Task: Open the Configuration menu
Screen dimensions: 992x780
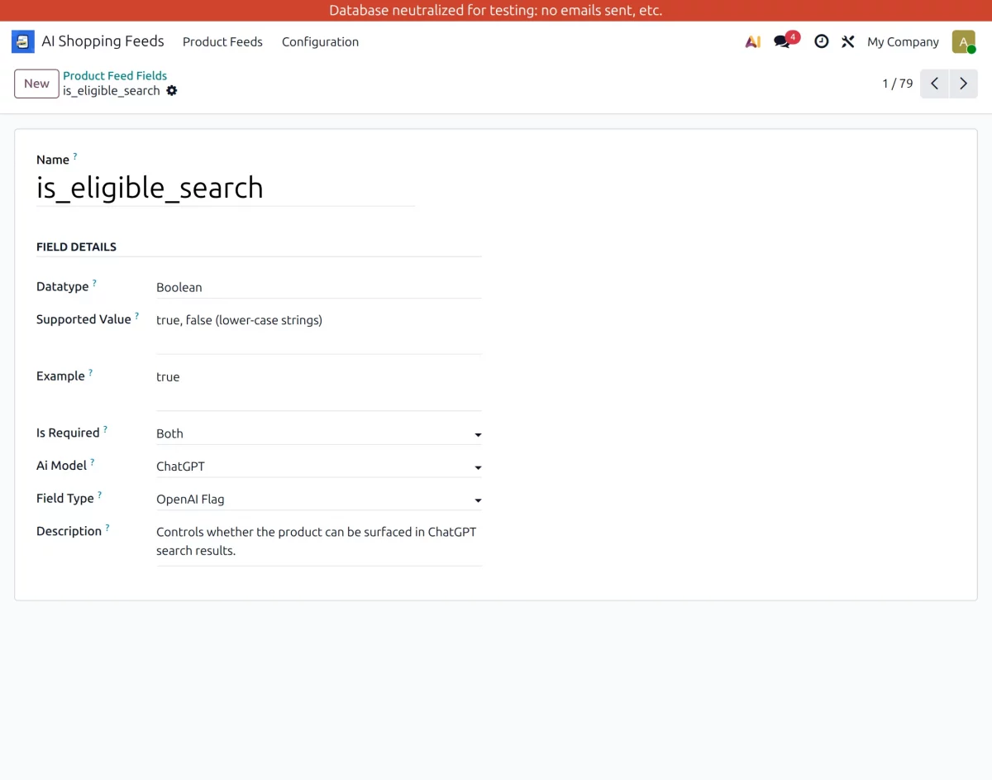Action: (x=320, y=41)
